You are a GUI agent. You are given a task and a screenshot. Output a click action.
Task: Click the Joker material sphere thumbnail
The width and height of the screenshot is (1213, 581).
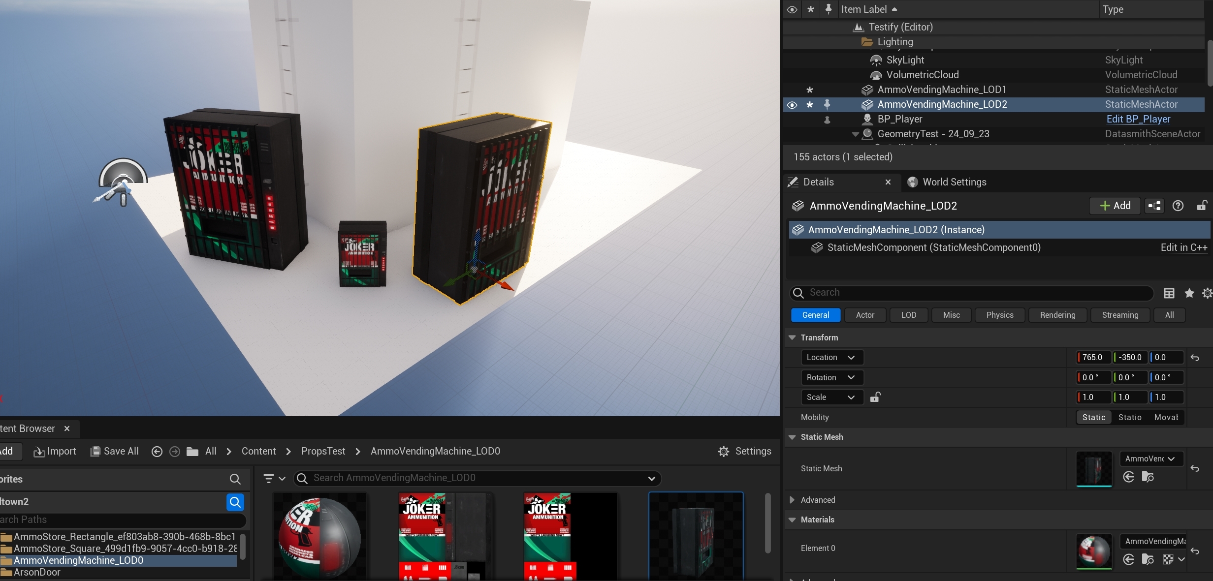pyautogui.click(x=319, y=536)
